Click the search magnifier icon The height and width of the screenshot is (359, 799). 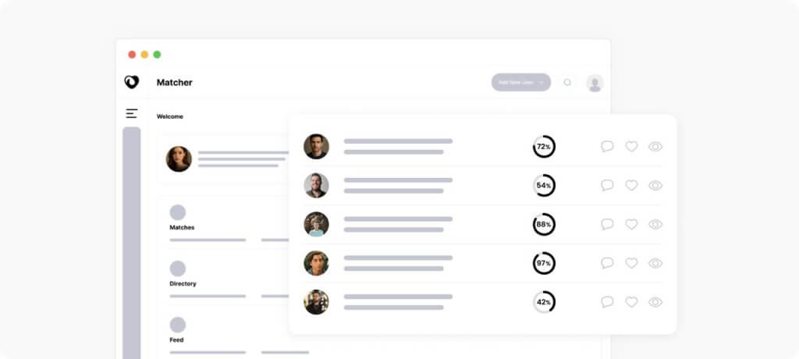click(x=567, y=82)
